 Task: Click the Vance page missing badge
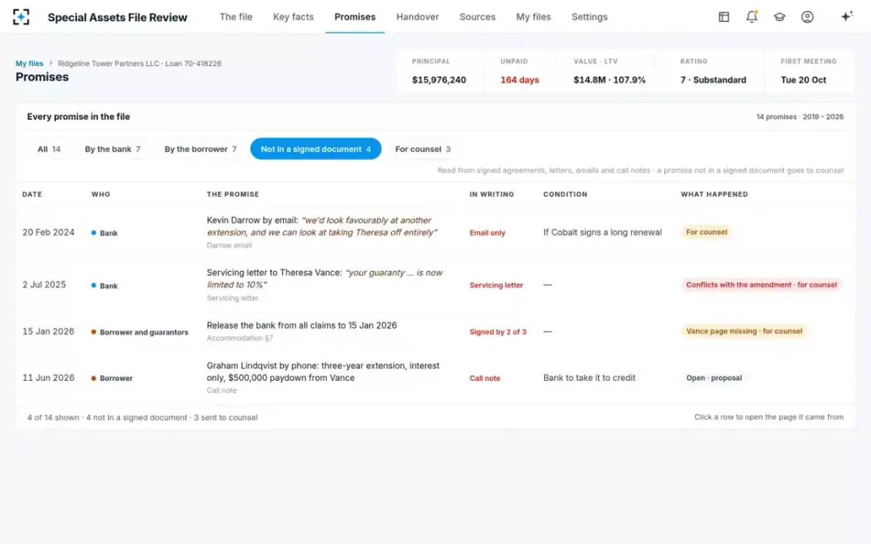pos(744,331)
